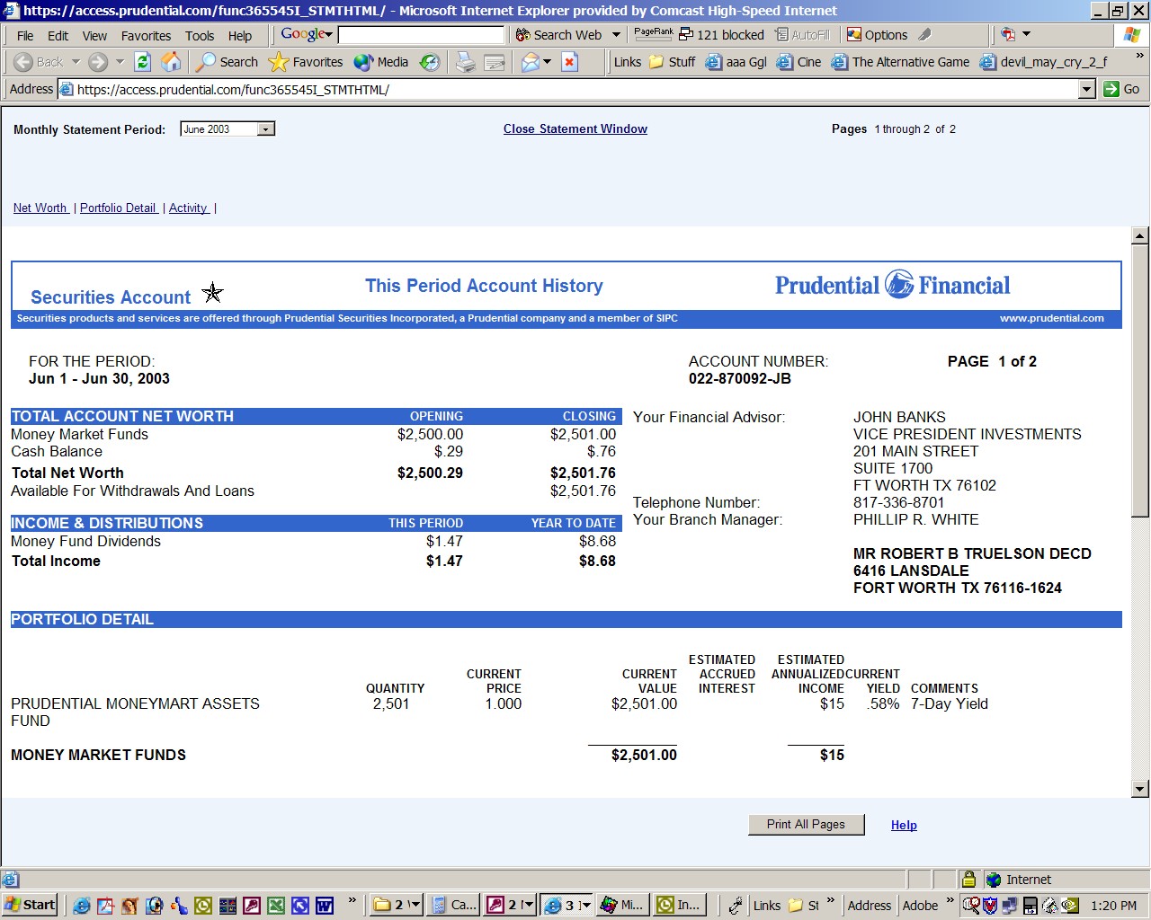This screenshot has width=1151, height=920.
Task: Open the address bar dropdown arrow
Action: [1086, 89]
